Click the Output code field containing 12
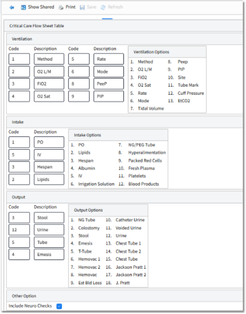The width and height of the screenshot is (246, 314). click(19, 230)
